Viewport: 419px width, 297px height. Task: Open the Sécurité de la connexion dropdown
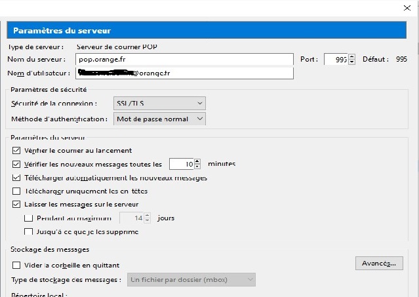tap(159, 103)
